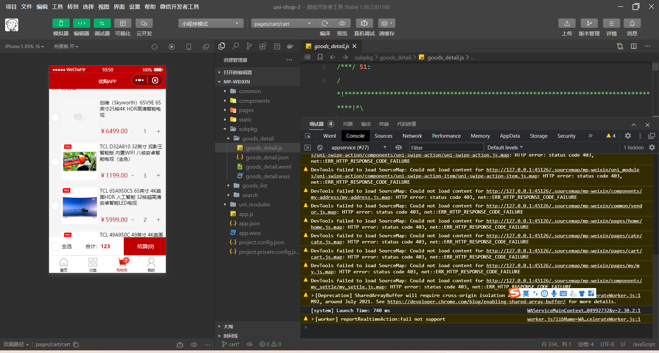Clear the console with block icon
Screen dimensions: 659x353
[x=320, y=147]
